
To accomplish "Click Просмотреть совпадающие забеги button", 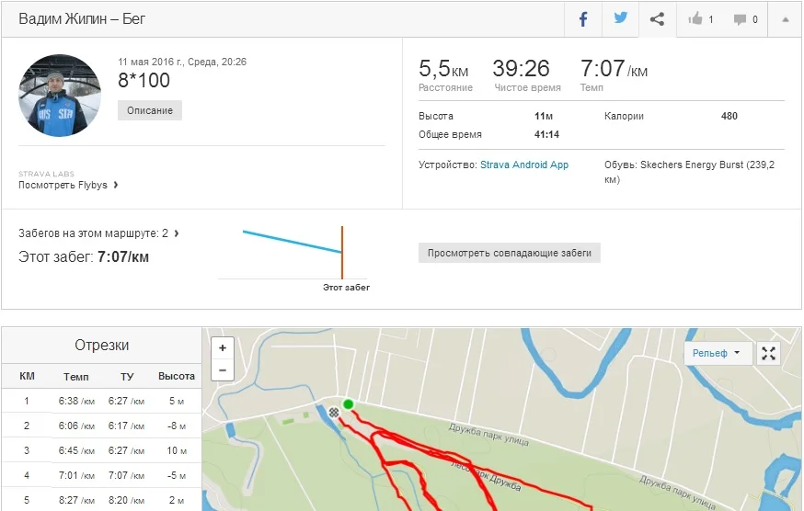I will 509,253.
